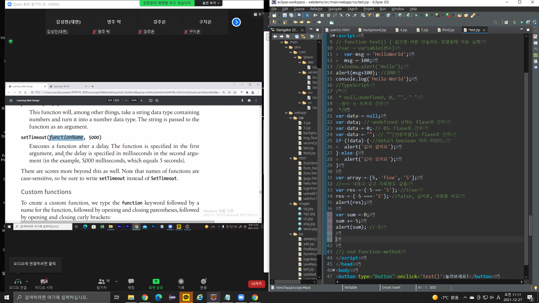The width and height of the screenshot is (539, 303).
Task: Collapse the images folder tree node
Action: [291, 204]
